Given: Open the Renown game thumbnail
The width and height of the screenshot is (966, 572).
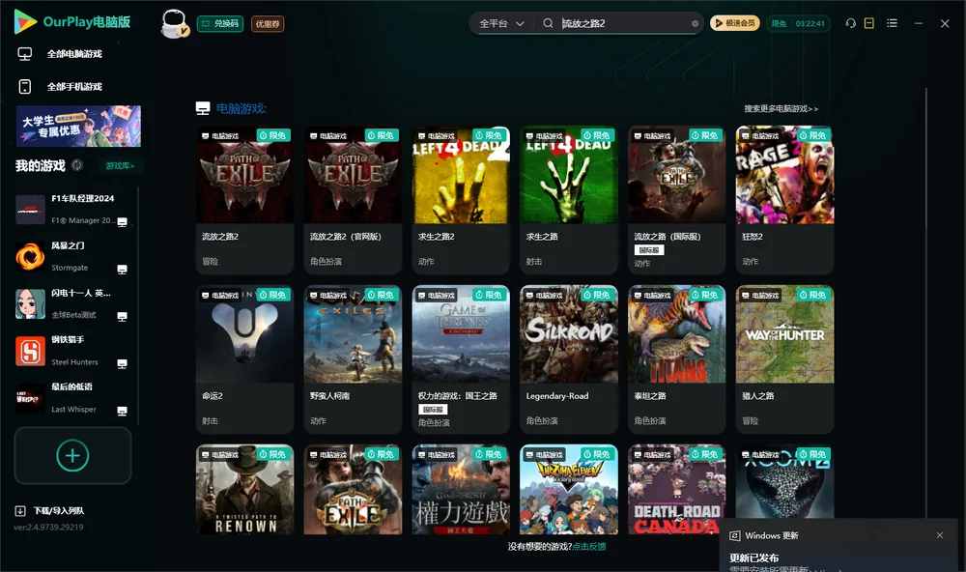Looking at the screenshot, I should [x=244, y=490].
